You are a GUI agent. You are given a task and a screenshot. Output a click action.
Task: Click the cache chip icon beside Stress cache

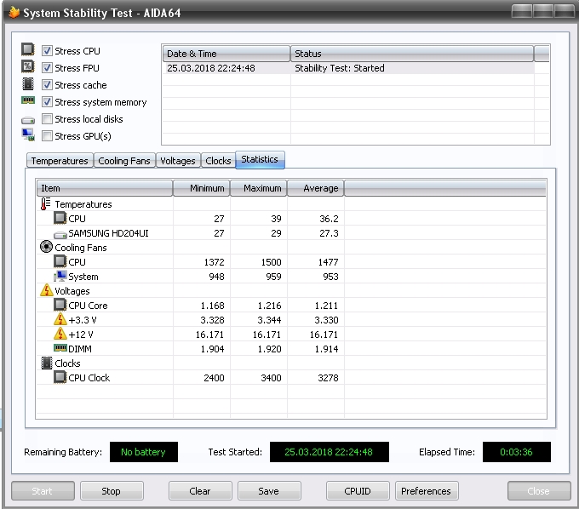28,83
